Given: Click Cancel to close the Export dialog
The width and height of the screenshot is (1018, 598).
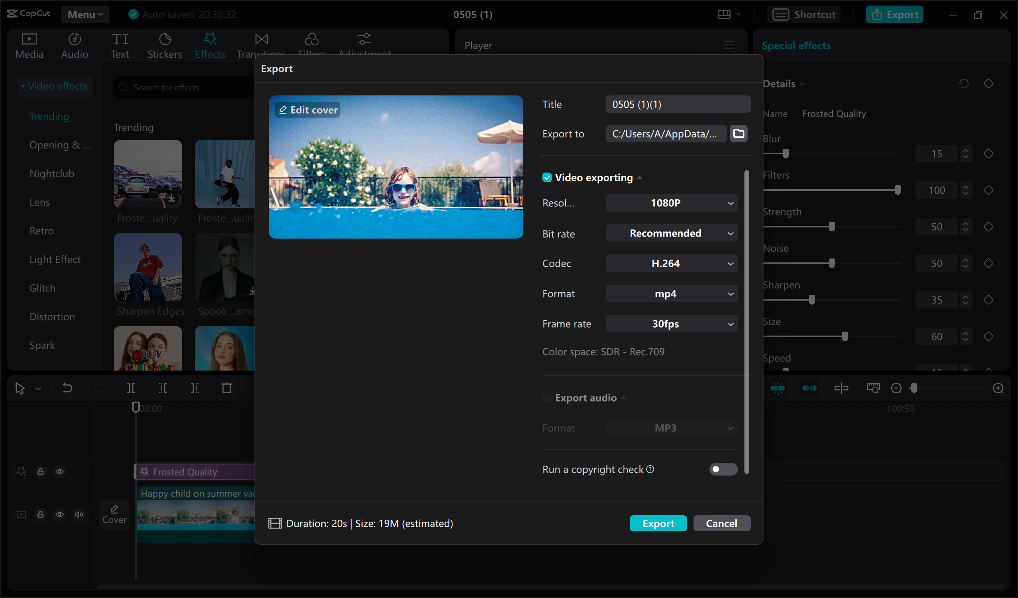Looking at the screenshot, I should pyautogui.click(x=722, y=523).
